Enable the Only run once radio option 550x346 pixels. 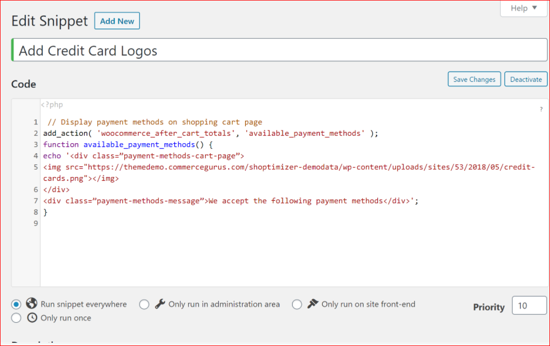coord(16,318)
